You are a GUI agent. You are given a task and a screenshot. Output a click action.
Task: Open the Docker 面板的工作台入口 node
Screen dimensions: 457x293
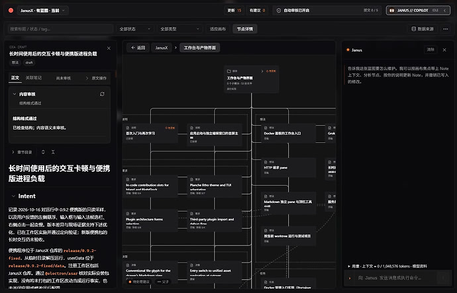tap(288, 133)
